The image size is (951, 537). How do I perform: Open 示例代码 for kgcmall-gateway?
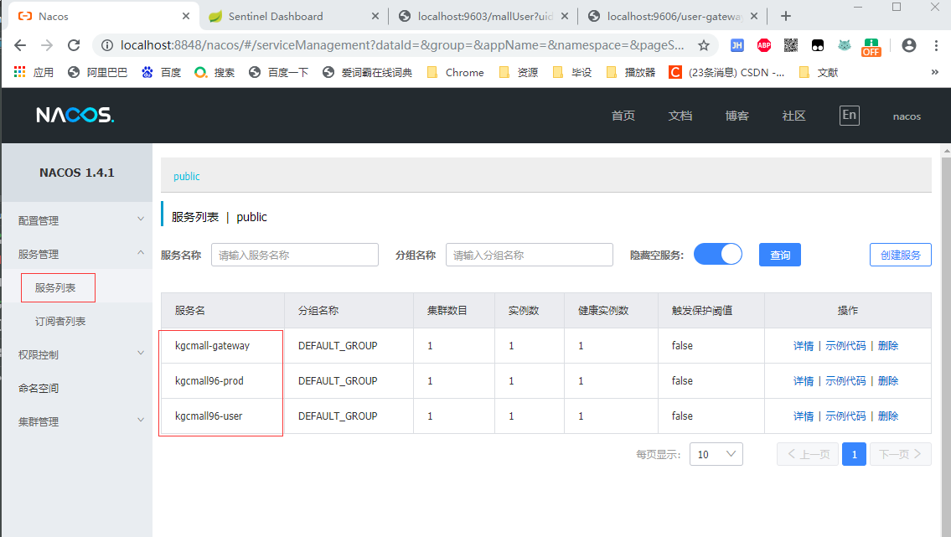pos(845,345)
